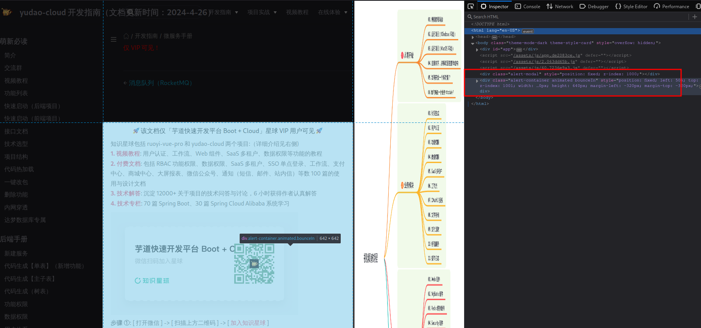Click the mind map image thumbnail
This screenshot has width=701, height=328.
click(409, 165)
